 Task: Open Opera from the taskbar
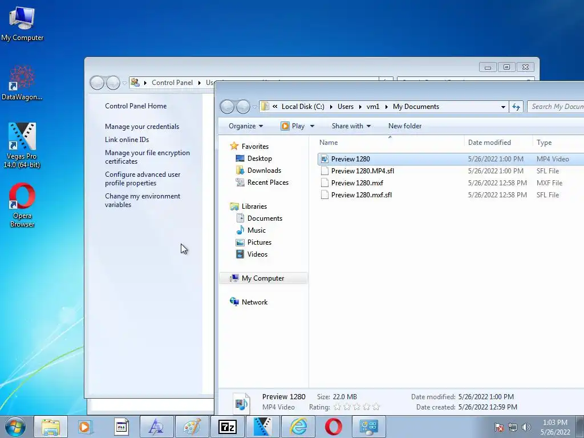[333, 427]
